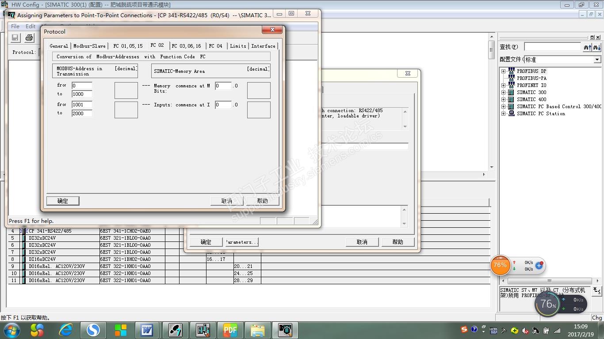Click the find-downward binoculars icon
This screenshot has height=339, width=604.
tap(597, 47)
